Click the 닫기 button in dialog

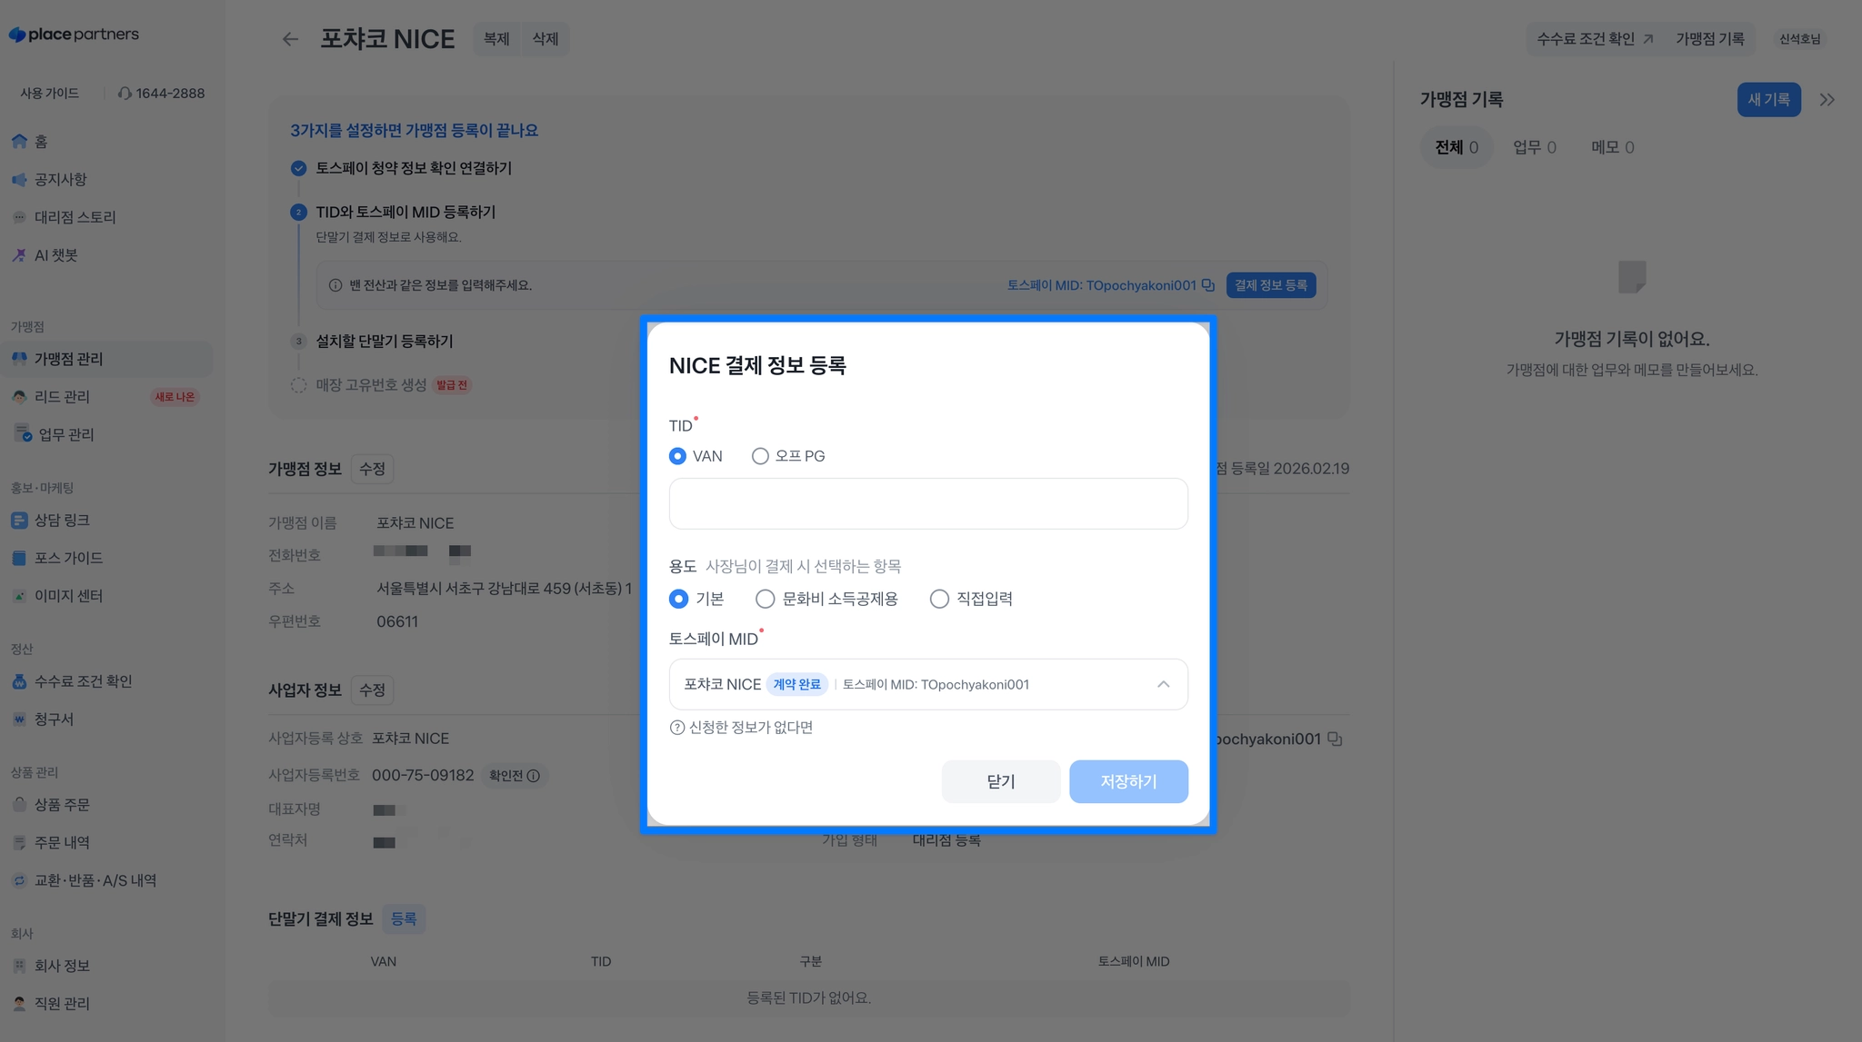pos(1000,781)
